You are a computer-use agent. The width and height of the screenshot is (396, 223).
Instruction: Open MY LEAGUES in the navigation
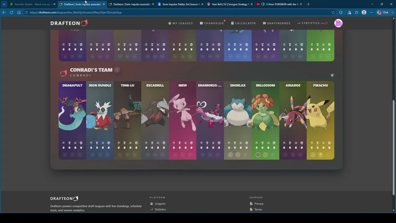pyautogui.click(x=180, y=23)
